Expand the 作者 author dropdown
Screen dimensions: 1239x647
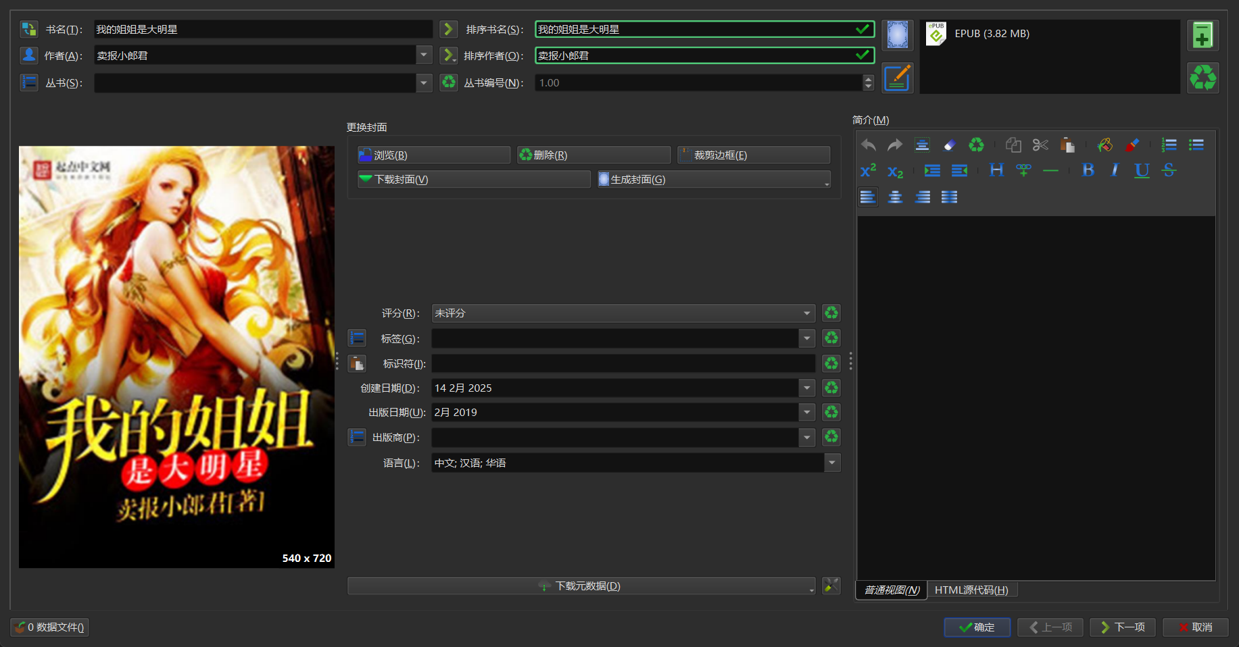(424, 55)
